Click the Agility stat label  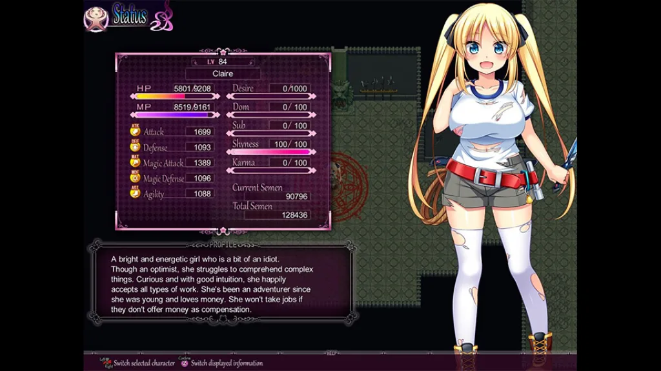[x=154, y=195]
